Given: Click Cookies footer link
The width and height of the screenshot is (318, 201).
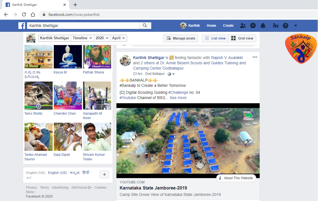Looking at the screenshot, I should point(100,187).
